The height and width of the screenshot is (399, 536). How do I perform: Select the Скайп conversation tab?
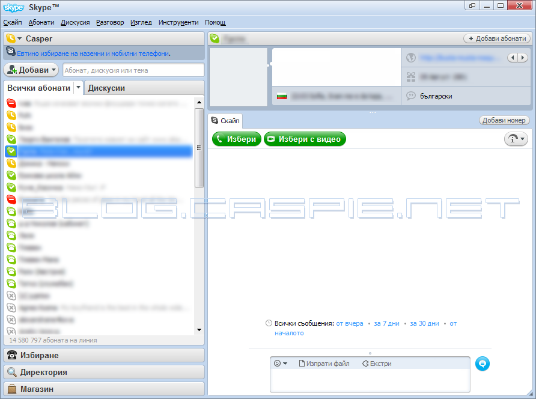point(225,121)
